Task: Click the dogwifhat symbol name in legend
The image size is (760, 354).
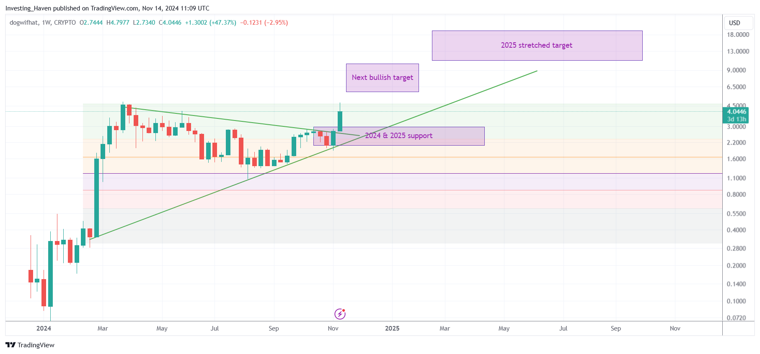Action: point(24,23)
